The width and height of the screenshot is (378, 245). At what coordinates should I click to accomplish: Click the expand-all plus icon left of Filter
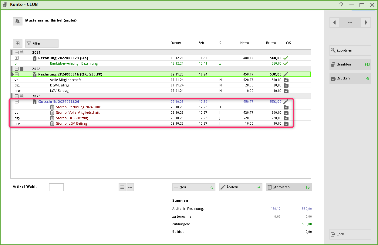17,43
